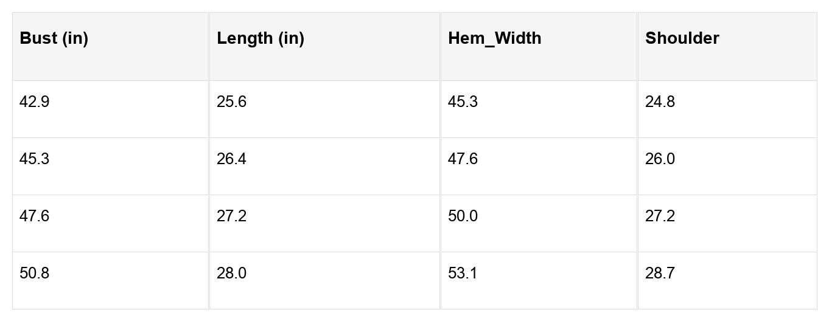Select the bust value 47.6 cell
The width and height of the screenshot is (829, 321).
[35, 216]
